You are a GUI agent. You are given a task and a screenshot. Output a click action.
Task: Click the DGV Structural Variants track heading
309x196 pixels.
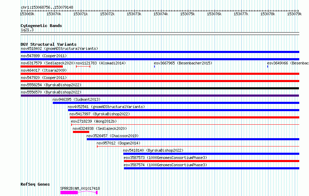click(x=49, y=44)
